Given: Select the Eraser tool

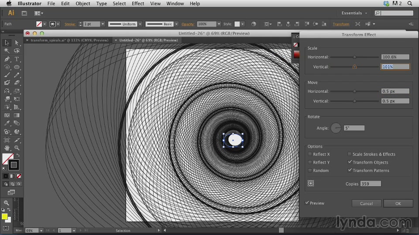Looking at the screenshot, I should click(17, 83).
